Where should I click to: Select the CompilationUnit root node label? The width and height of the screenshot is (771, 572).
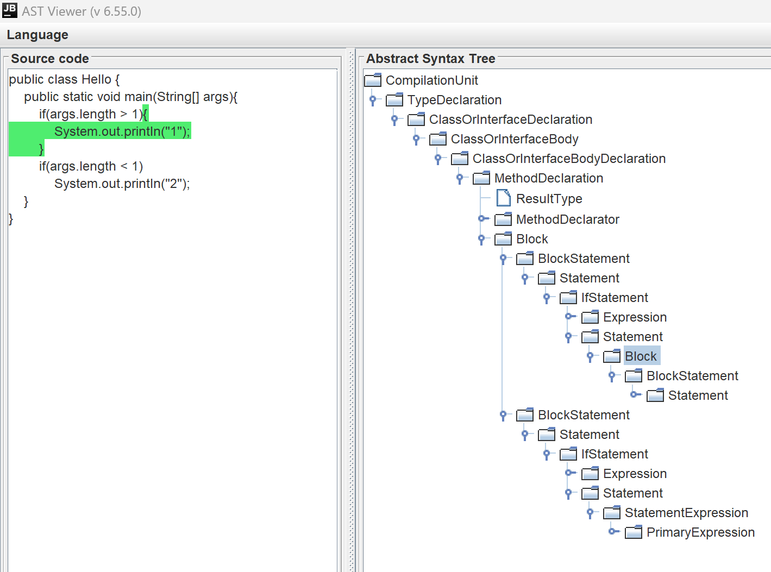pos(432,80)
